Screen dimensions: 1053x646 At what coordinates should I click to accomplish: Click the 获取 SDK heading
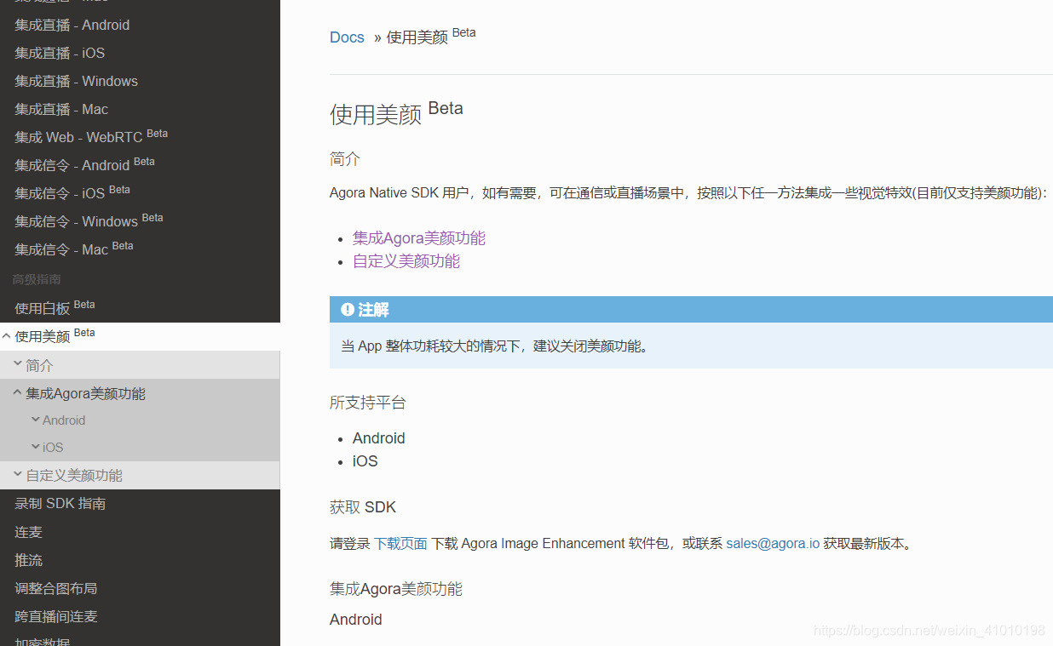(363, 507)
